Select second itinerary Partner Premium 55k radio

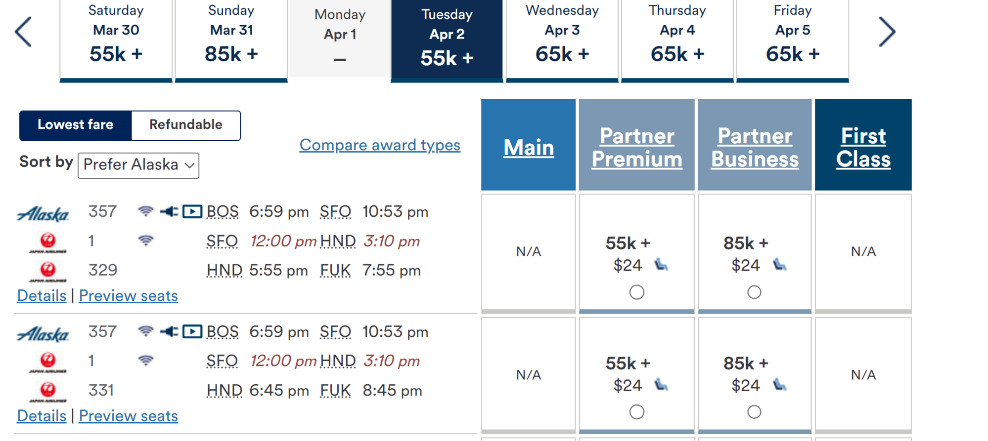click(636, 412)
